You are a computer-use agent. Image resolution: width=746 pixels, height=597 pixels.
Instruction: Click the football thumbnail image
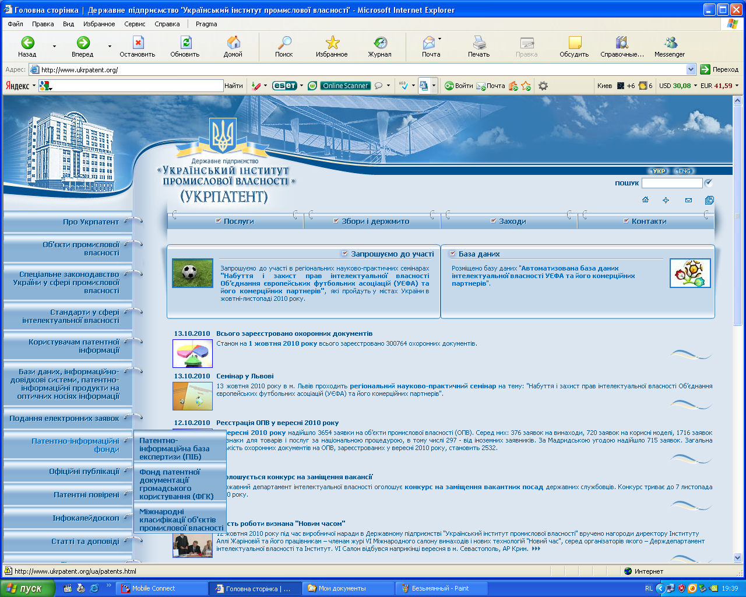tap(193, 273)
